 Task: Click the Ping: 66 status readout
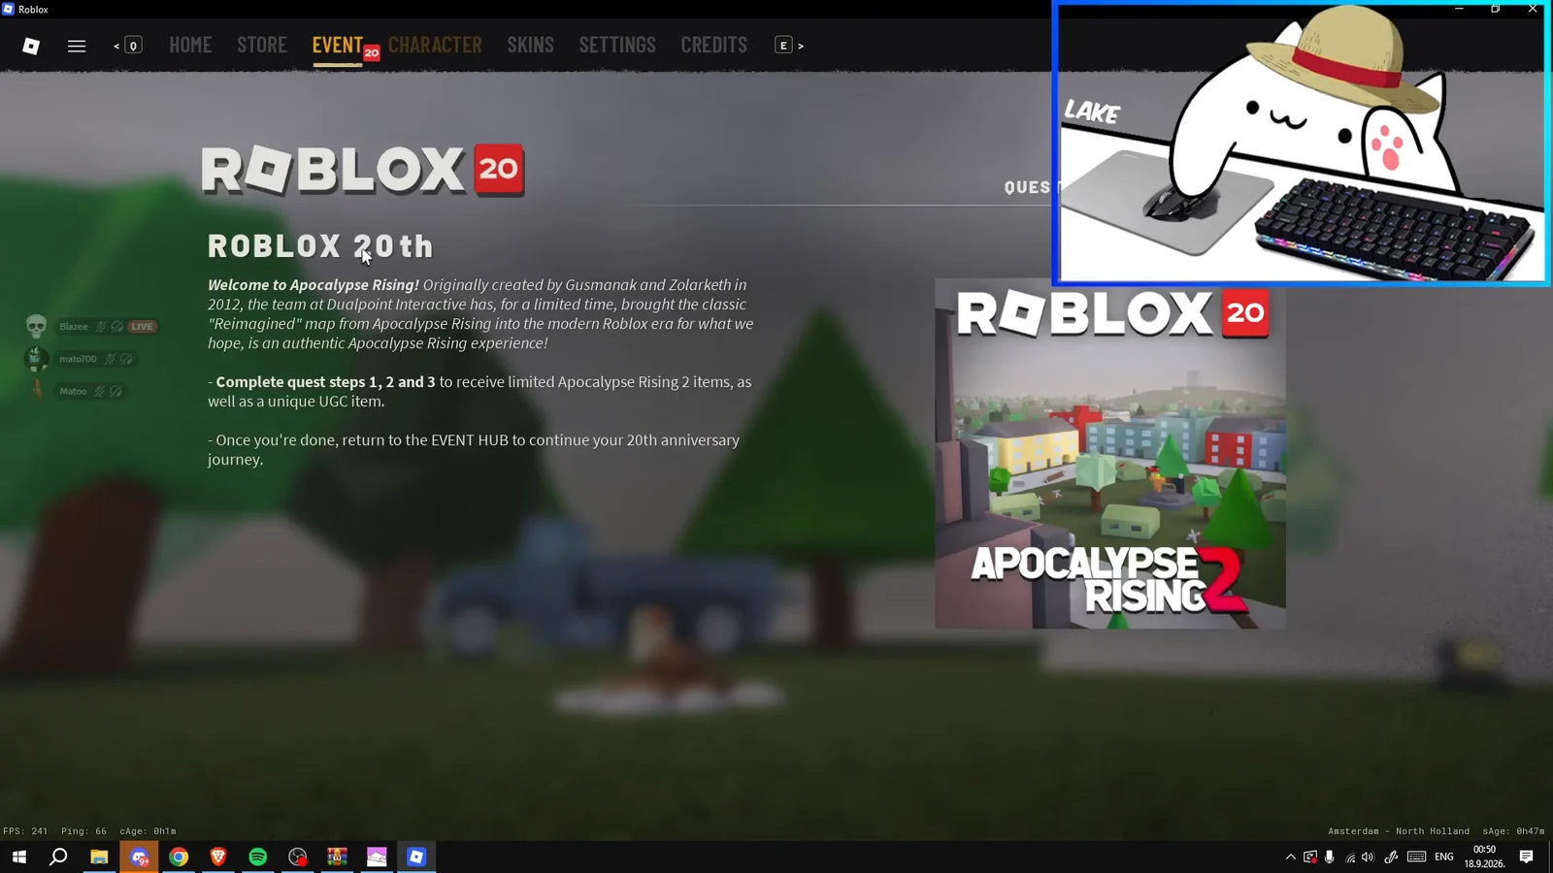click(83, 831)
